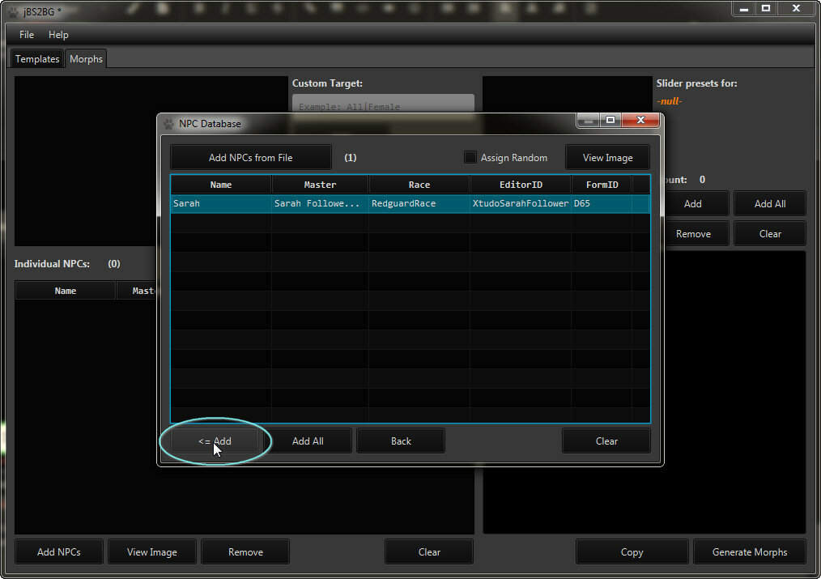821x579 pixels.
Task: Maximize the NPC Database dialog
Action: [610, 120]
